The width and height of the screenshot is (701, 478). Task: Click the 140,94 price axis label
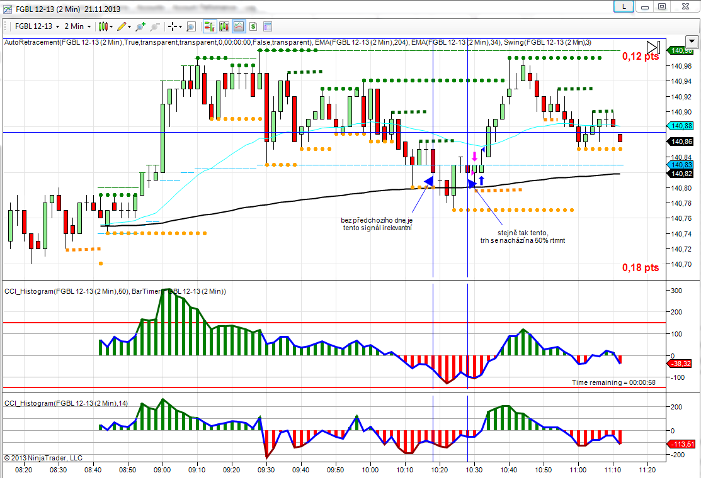pyautogui.click(x=681, y=81)
